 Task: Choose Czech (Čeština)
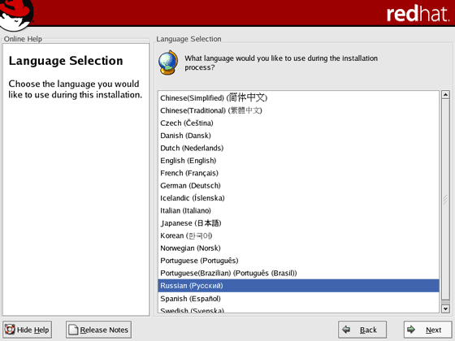point(299,123)
